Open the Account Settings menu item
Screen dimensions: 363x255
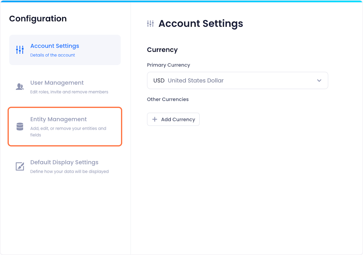(x=65, y=50)
